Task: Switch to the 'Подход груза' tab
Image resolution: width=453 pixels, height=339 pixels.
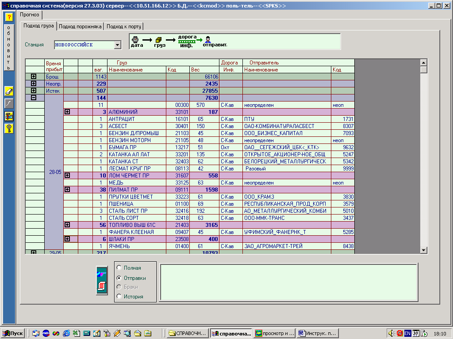Action: tap(38, 26)
